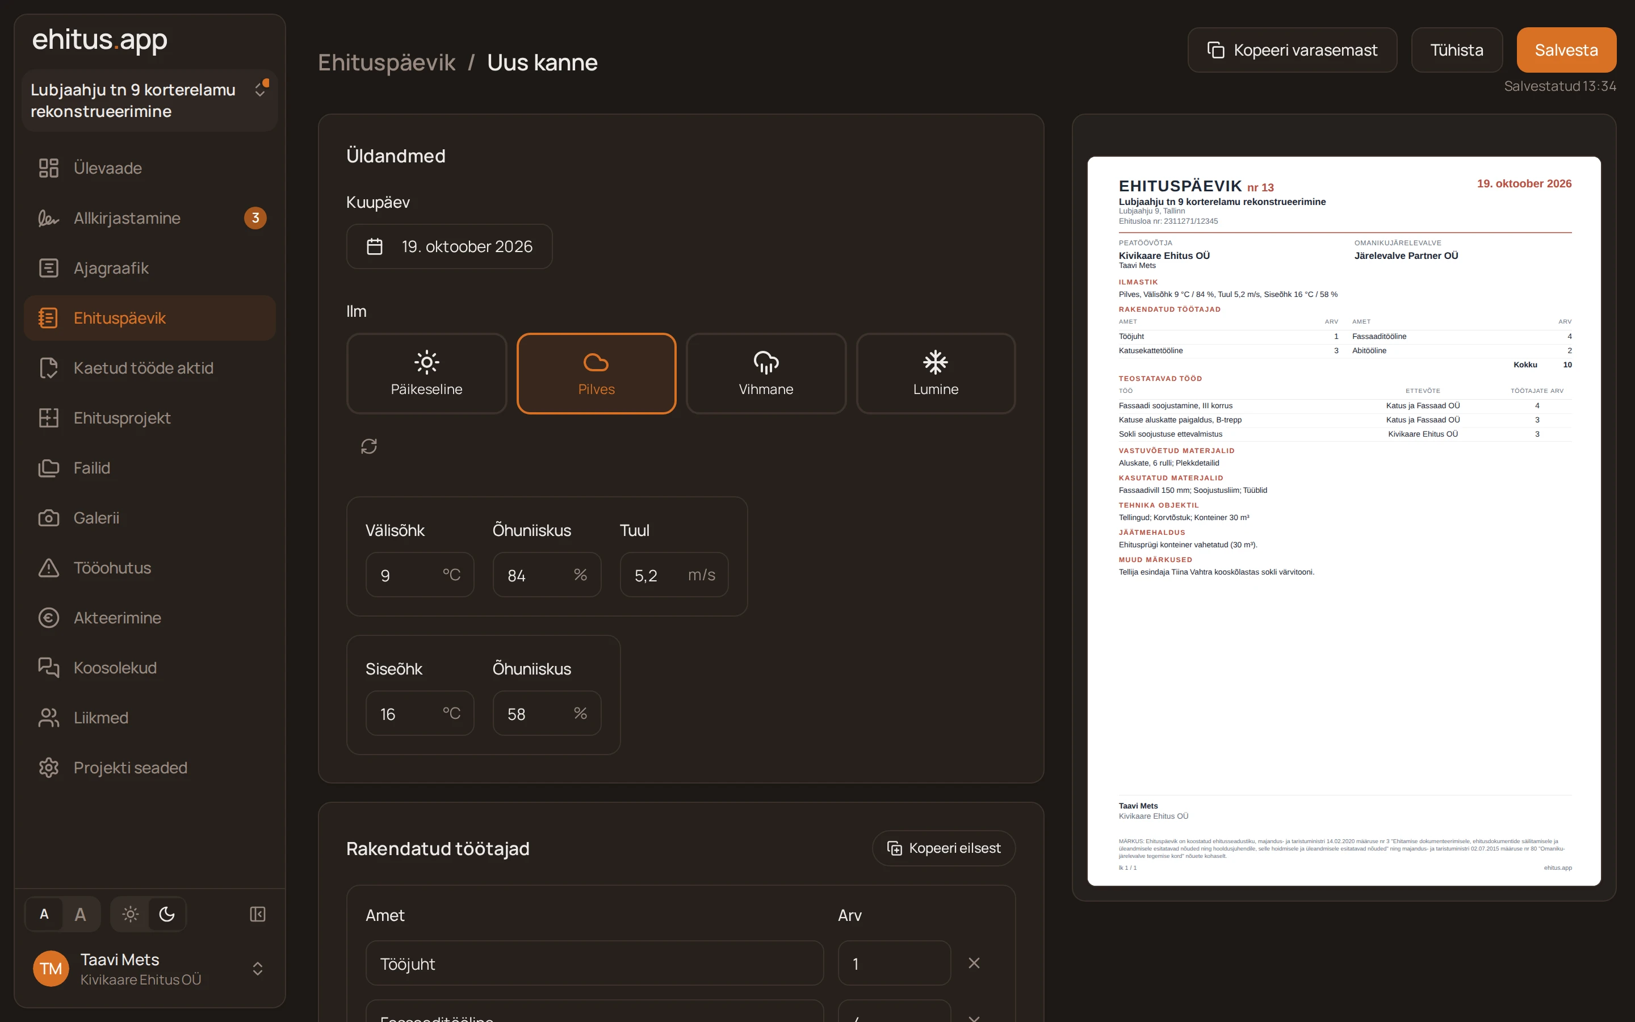The image size is (1635, 1022).
Task: Open Liikmed people icon
Action: coord(49,718)
